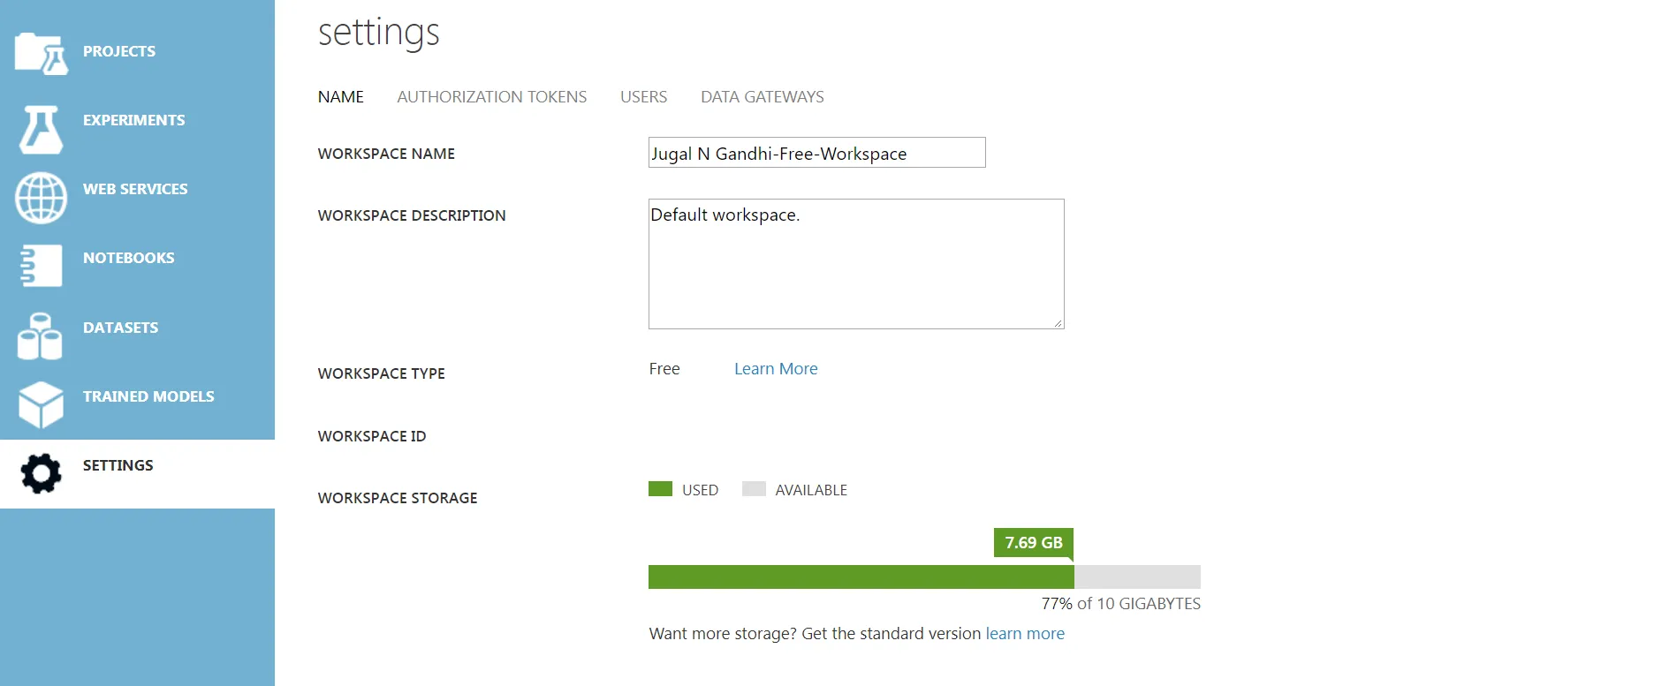Click the Settings gear icon
The width and height of the screenshot is (1677, 686).
tap(41, 474)
